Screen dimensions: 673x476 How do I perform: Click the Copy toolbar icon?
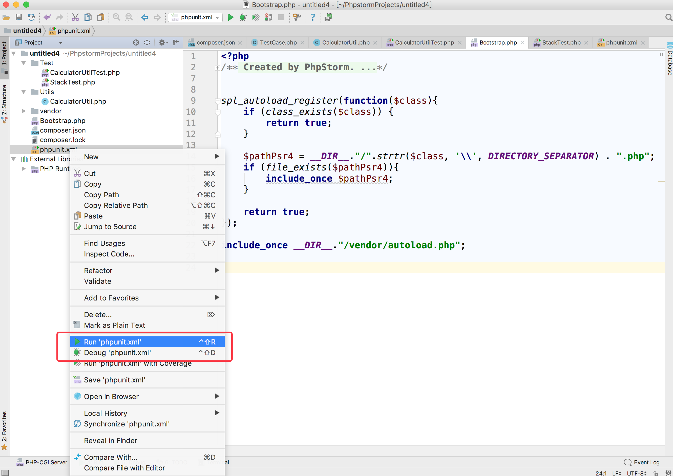88,18
